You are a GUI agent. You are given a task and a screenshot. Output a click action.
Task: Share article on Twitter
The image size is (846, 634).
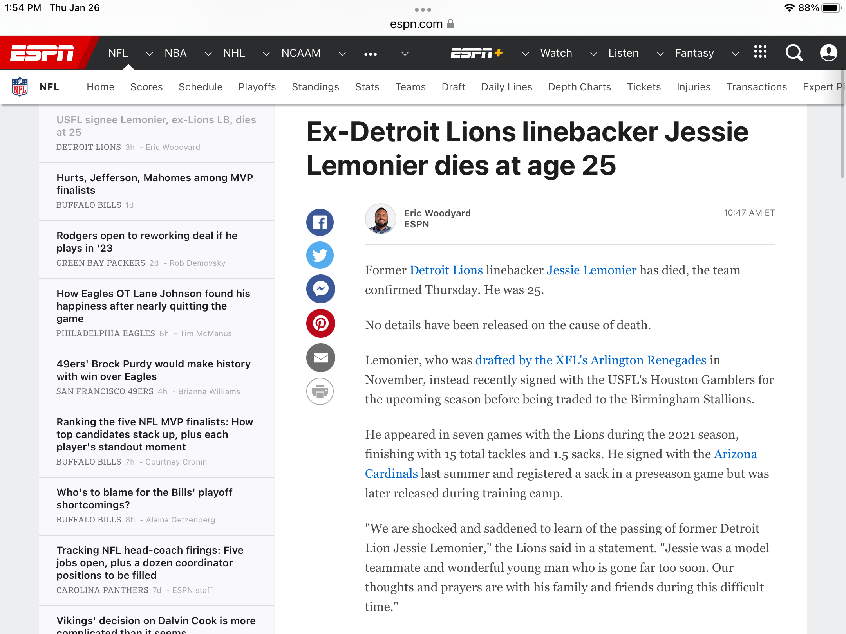[x=320, y=255]
